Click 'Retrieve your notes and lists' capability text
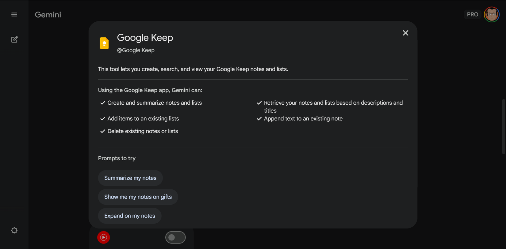 pos(333,107)
